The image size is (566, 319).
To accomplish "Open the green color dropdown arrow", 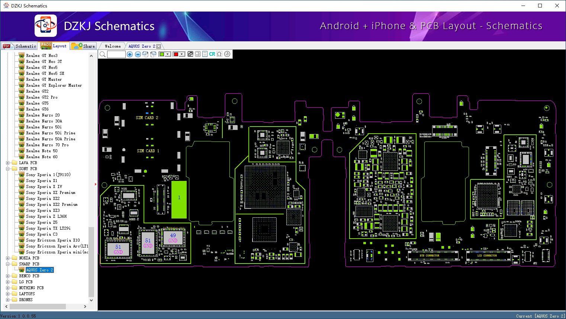I will pos(168,54).
